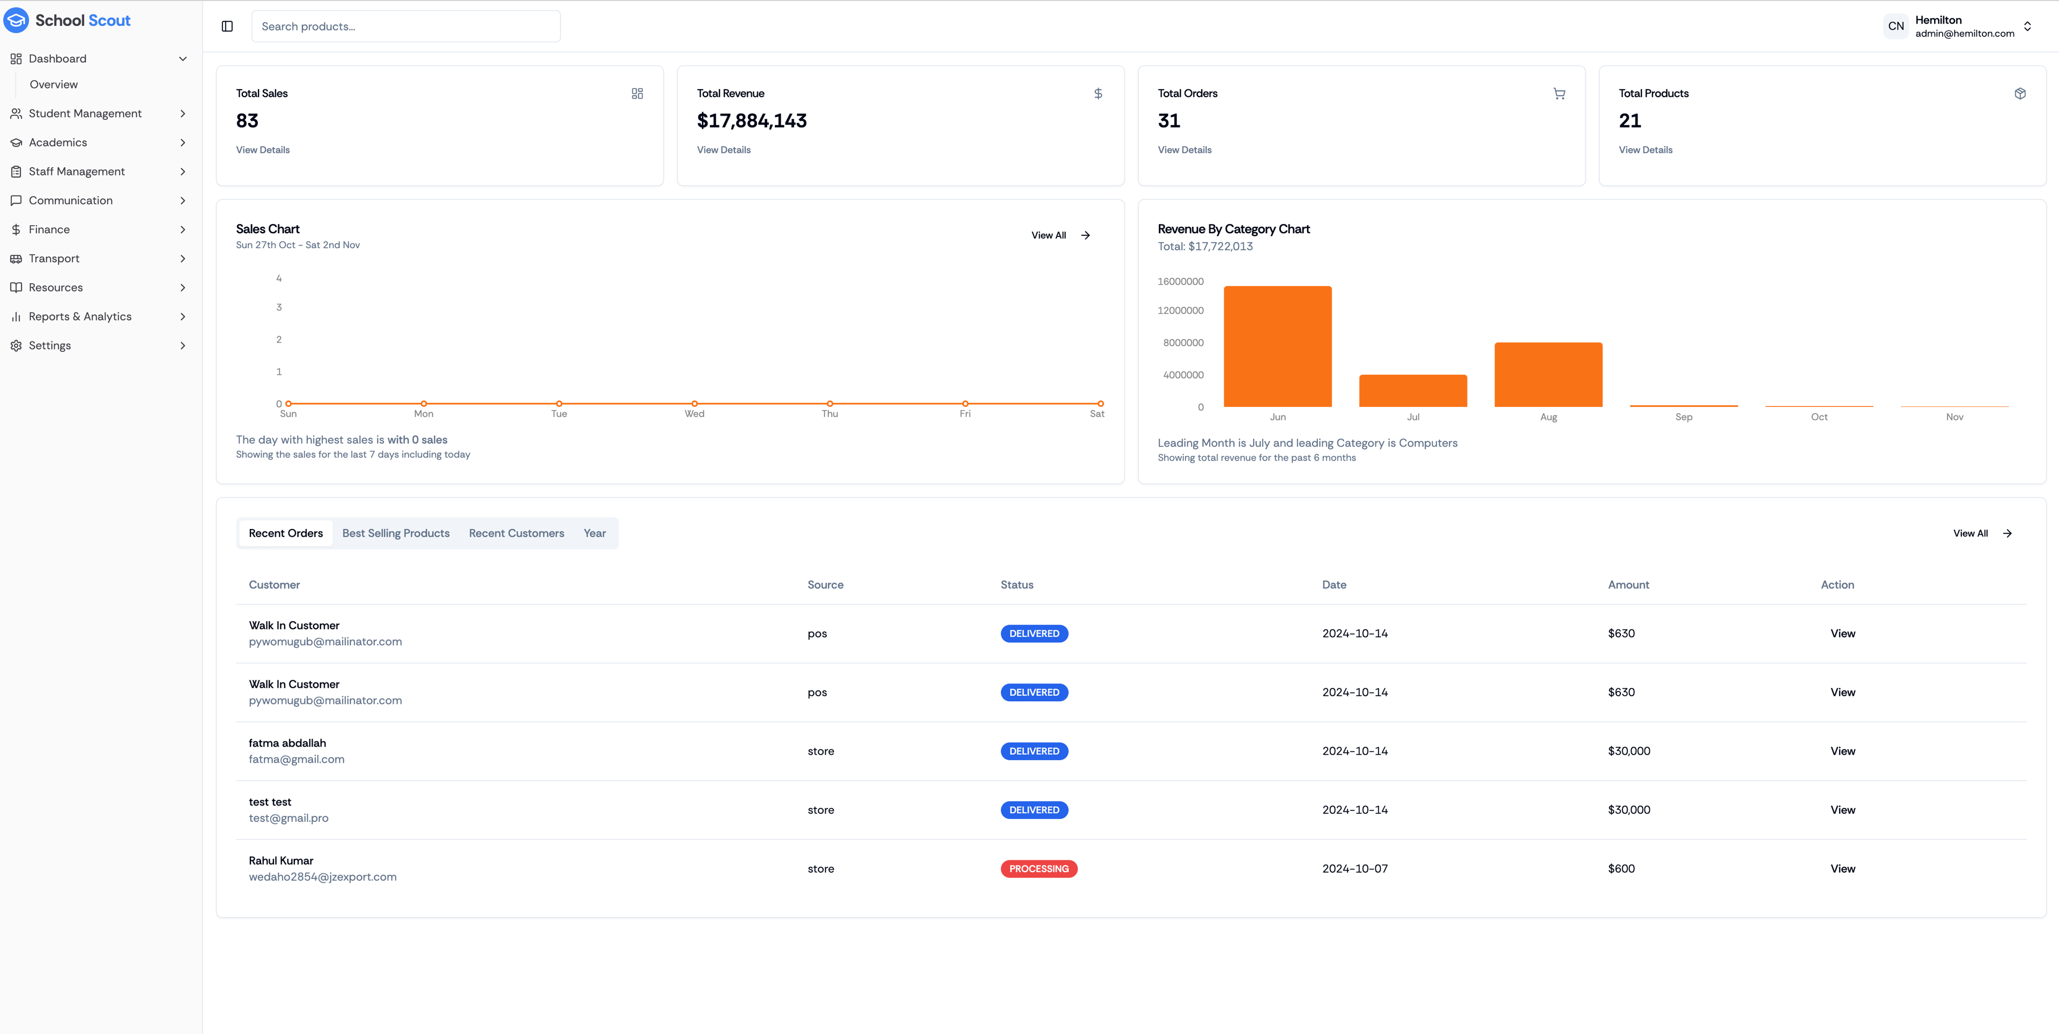Click the cart icon on Total Orders card
The height and width of the screenshot is (1034, 2059).
[x=1559, y=93]
